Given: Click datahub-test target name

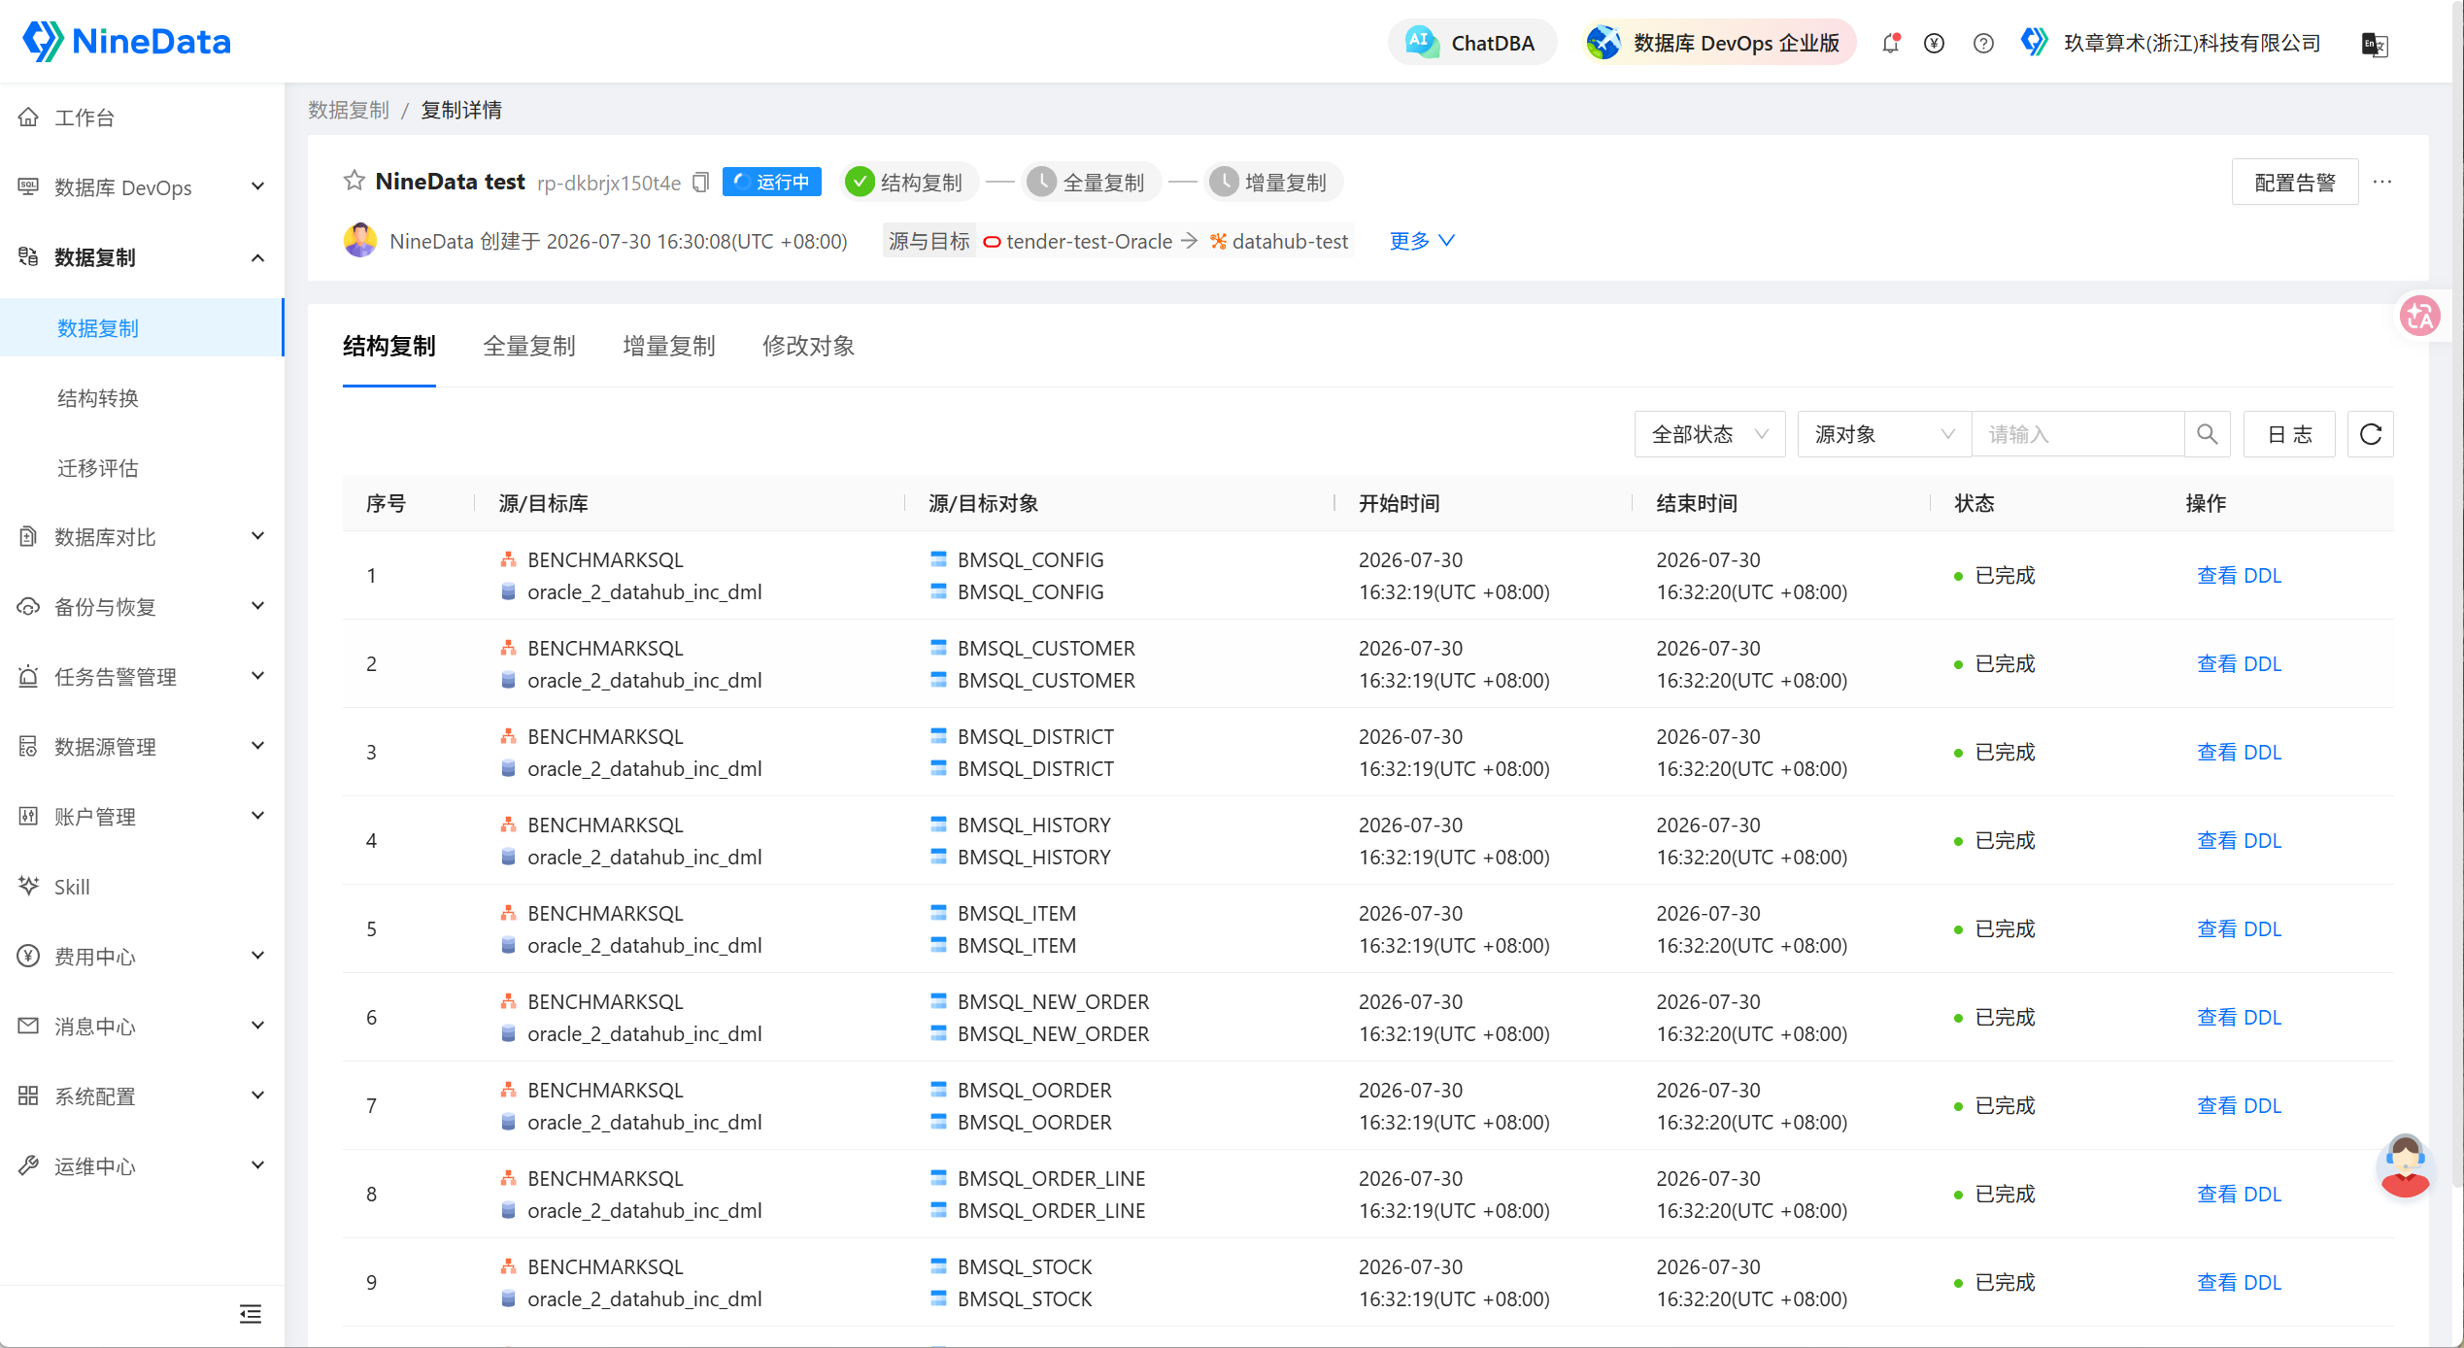Looking at the screenshot, I should pos(1290,241).
